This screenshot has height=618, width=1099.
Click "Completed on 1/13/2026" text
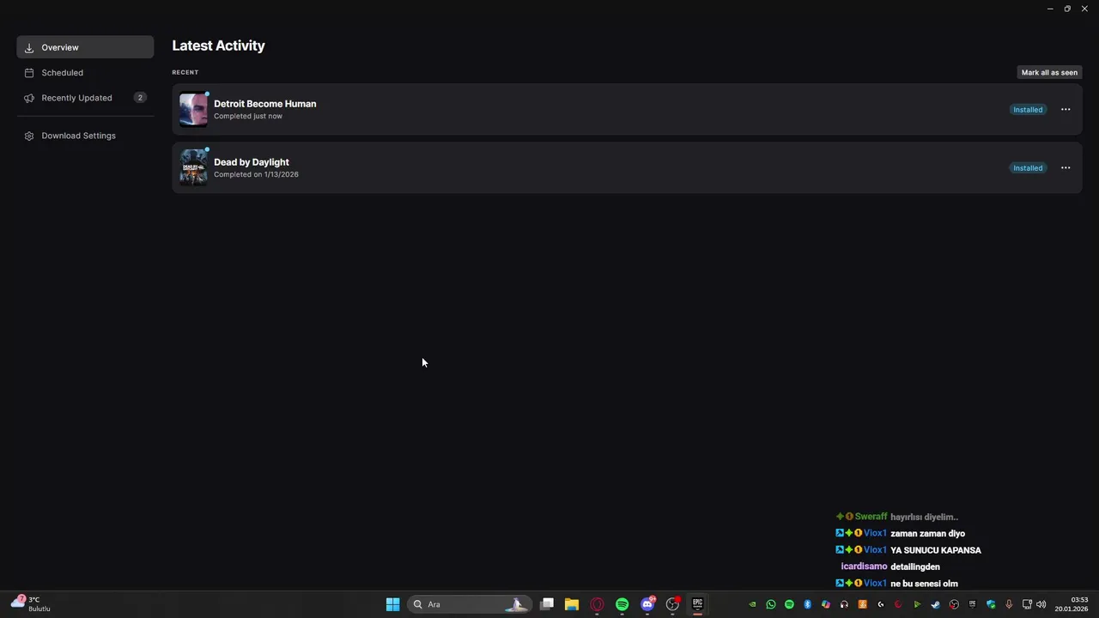[x=256, y=174]
